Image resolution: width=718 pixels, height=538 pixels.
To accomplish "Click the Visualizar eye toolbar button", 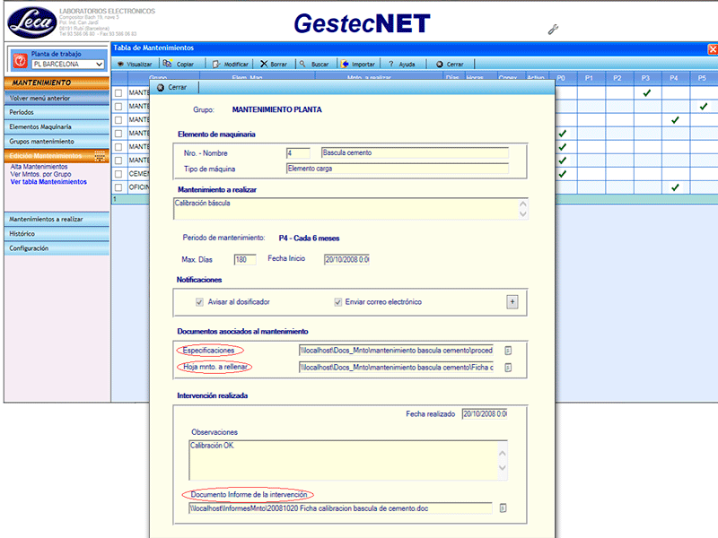I will pyautogui.click(x=135, y=64).
